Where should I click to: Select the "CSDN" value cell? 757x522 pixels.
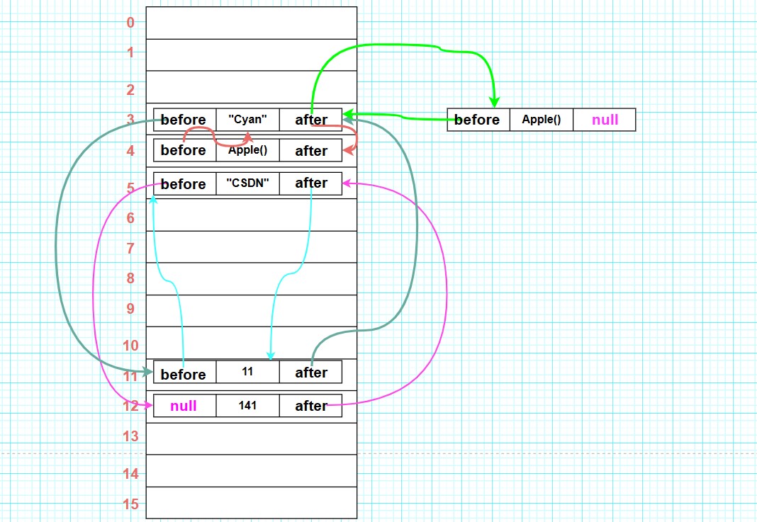(x=247, y=183)
